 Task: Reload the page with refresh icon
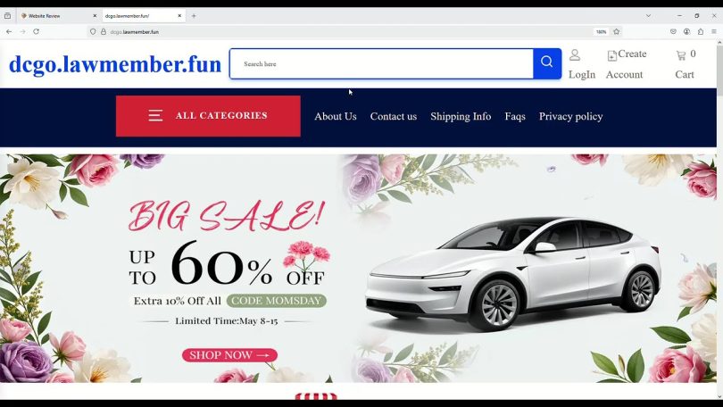[36, 32]
